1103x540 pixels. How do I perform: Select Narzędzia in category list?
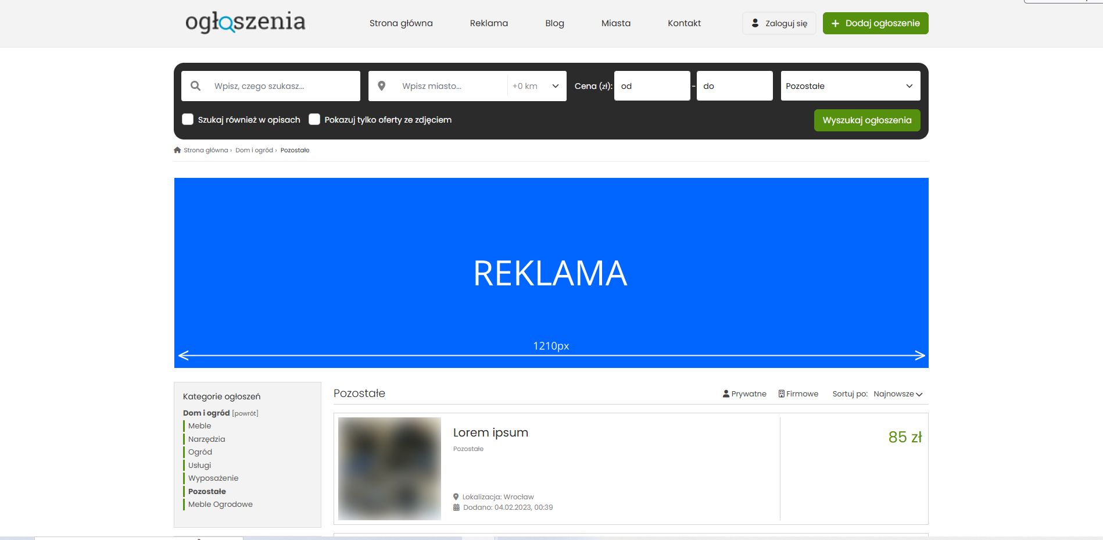(206, 439)
